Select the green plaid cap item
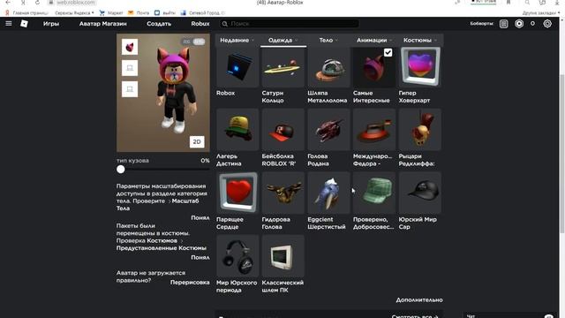 tap(374, 193)
